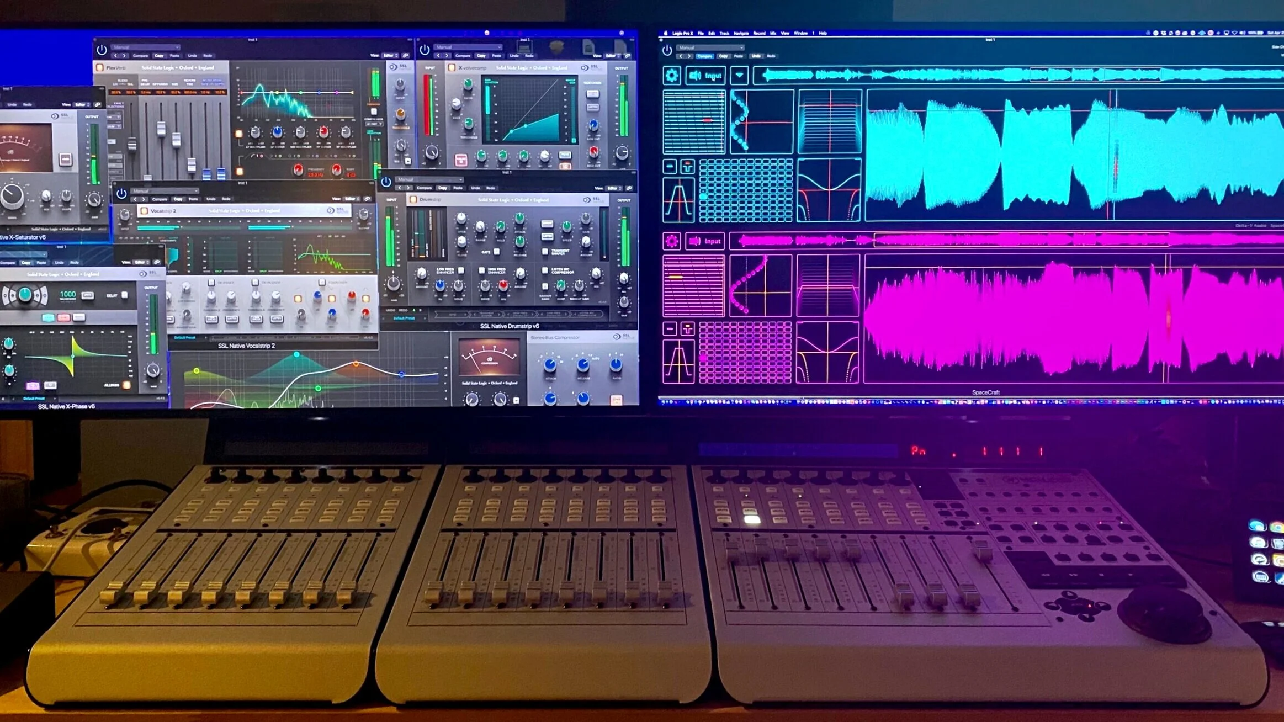Open the Navigate menu in menu bar
1284x722 pixels.
coord(741,33)
